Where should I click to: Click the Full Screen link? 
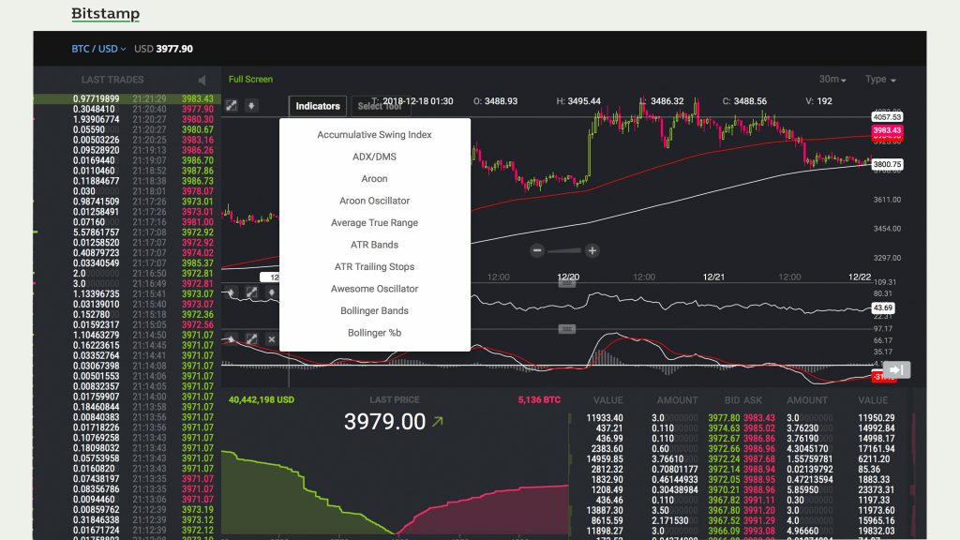(250, 80)
